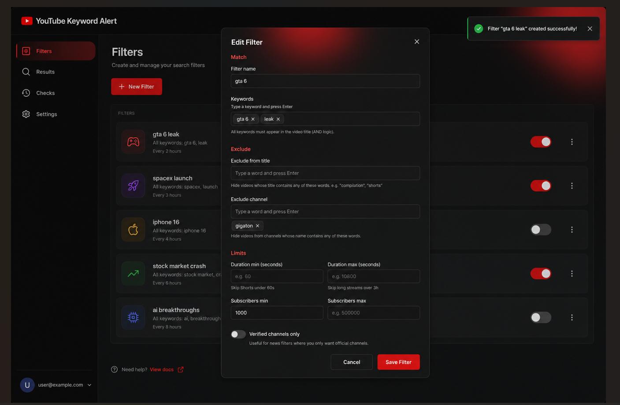The height and width of the screenshot is (405, 620).
Task: Remove the leak keyword tag
Action: pos(278,119)
